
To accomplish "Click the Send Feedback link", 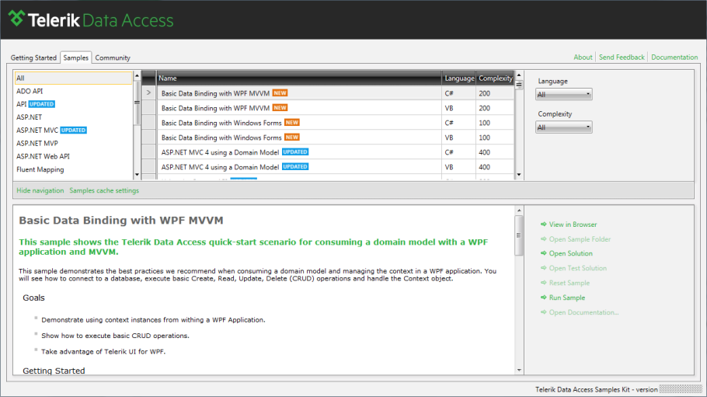I will point(622,57).
